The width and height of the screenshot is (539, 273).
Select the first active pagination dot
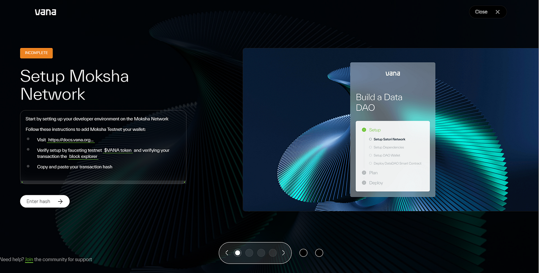(238, 253)
